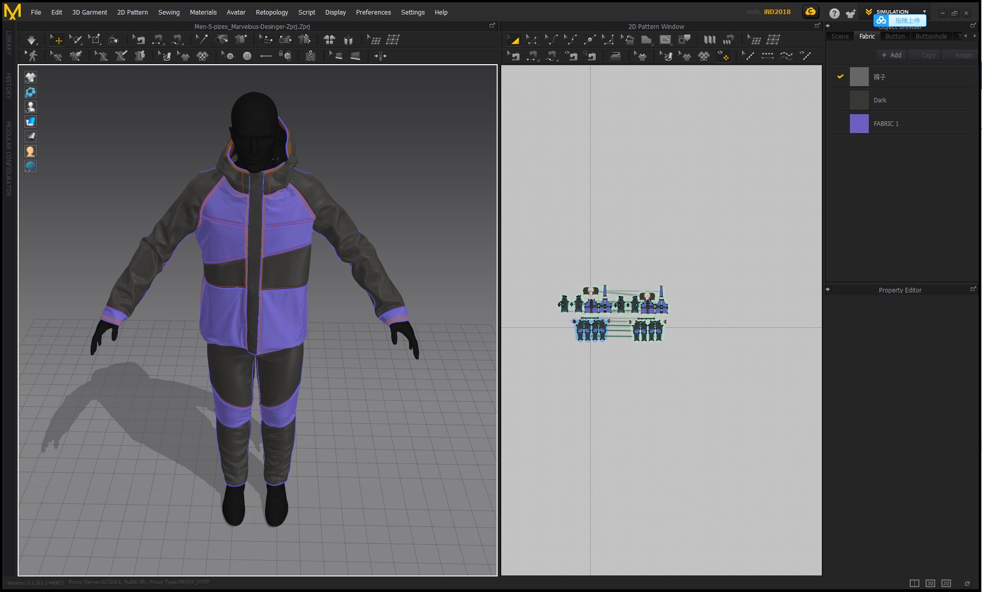Open the cloud account icon next to username
This screenshot has height=592, width=982.
pyautogui.click(x=810, y=12)
